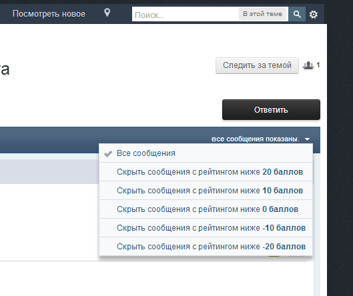The height and width of the screenshot is (296, 353).
Task: Click the followers people icon
Action: [308, 65]
